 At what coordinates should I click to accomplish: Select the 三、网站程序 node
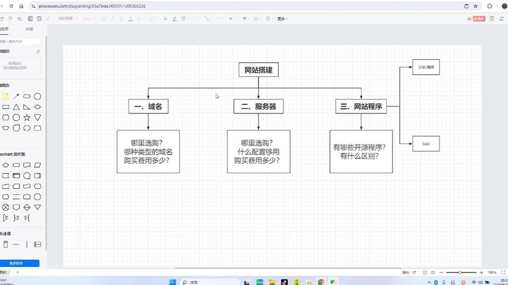(x=361, y=107)
